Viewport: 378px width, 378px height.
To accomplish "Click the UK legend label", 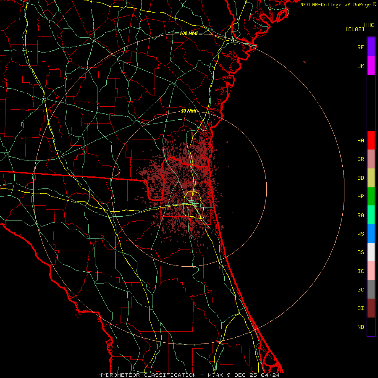I will click(x=360, y=66).
